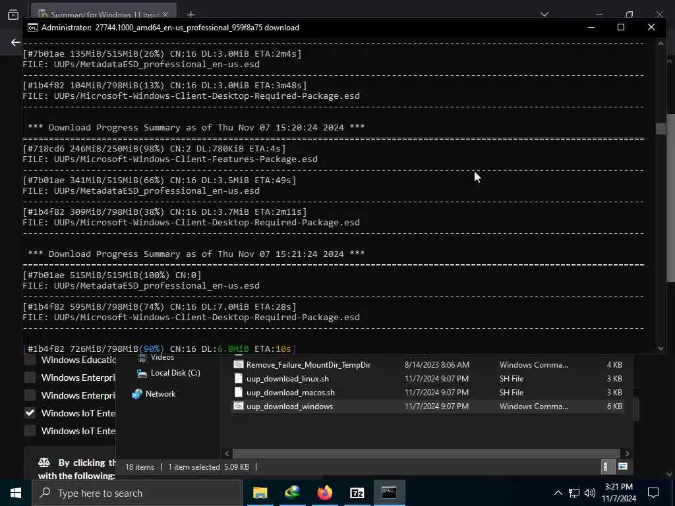Image resolution: width=675 pixels, height=506 pixels.
Task: Click Explorer horizontal scrollbar right arrow
Action: pyautogui.click(x=628, y=453)
